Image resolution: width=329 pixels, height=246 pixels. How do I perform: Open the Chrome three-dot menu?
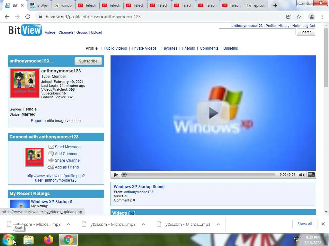[322, 17]
